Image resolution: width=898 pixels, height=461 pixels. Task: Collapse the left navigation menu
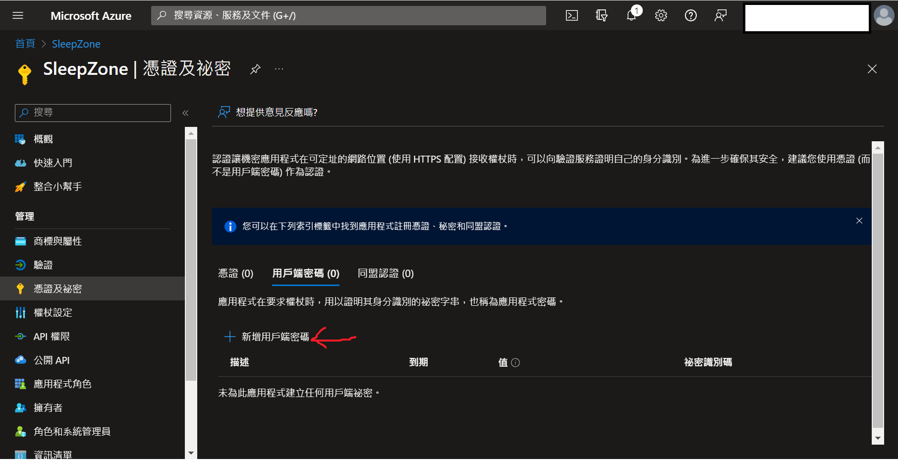point(185,113)
